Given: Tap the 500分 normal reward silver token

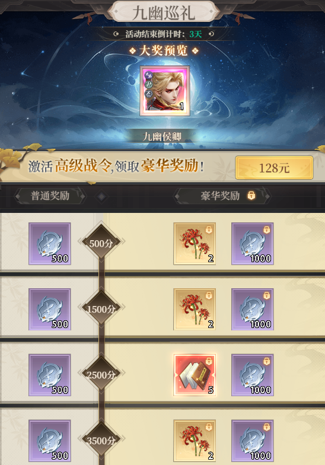Looking at the screenshot, I should click(50, 243).
